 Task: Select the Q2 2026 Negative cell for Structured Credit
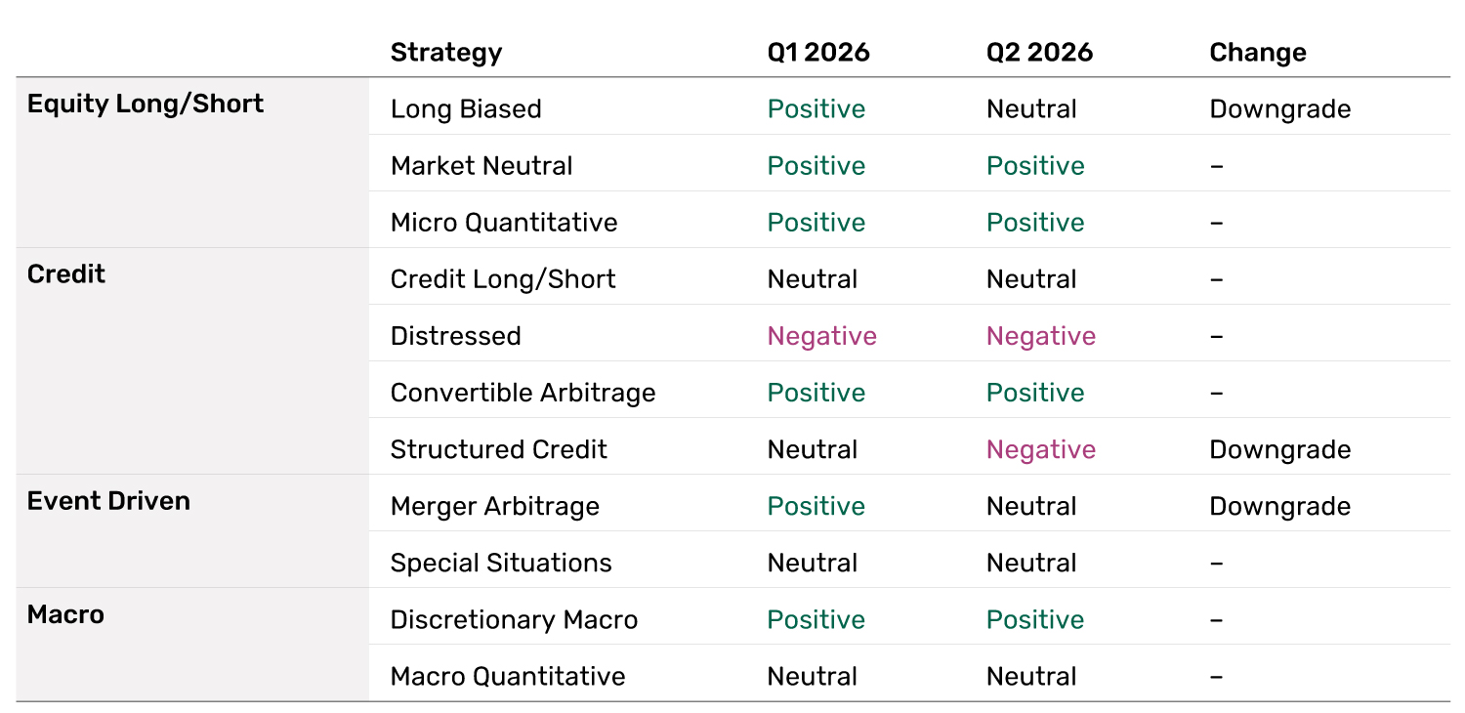tap(1040, 450)
